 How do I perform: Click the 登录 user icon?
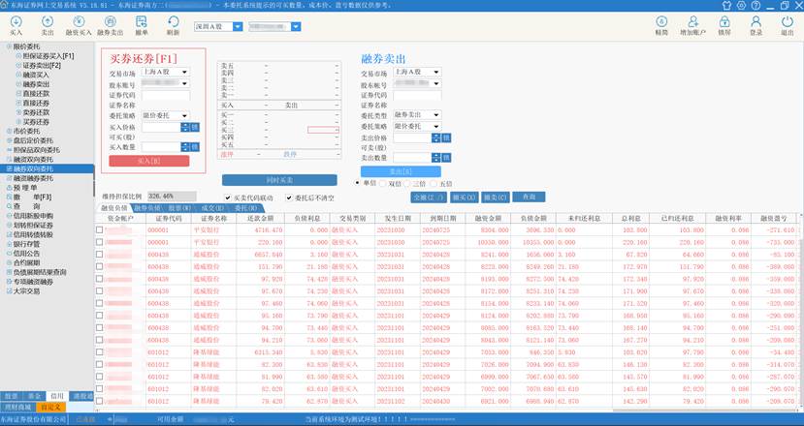pyautogui.click(x=756, y=25)
